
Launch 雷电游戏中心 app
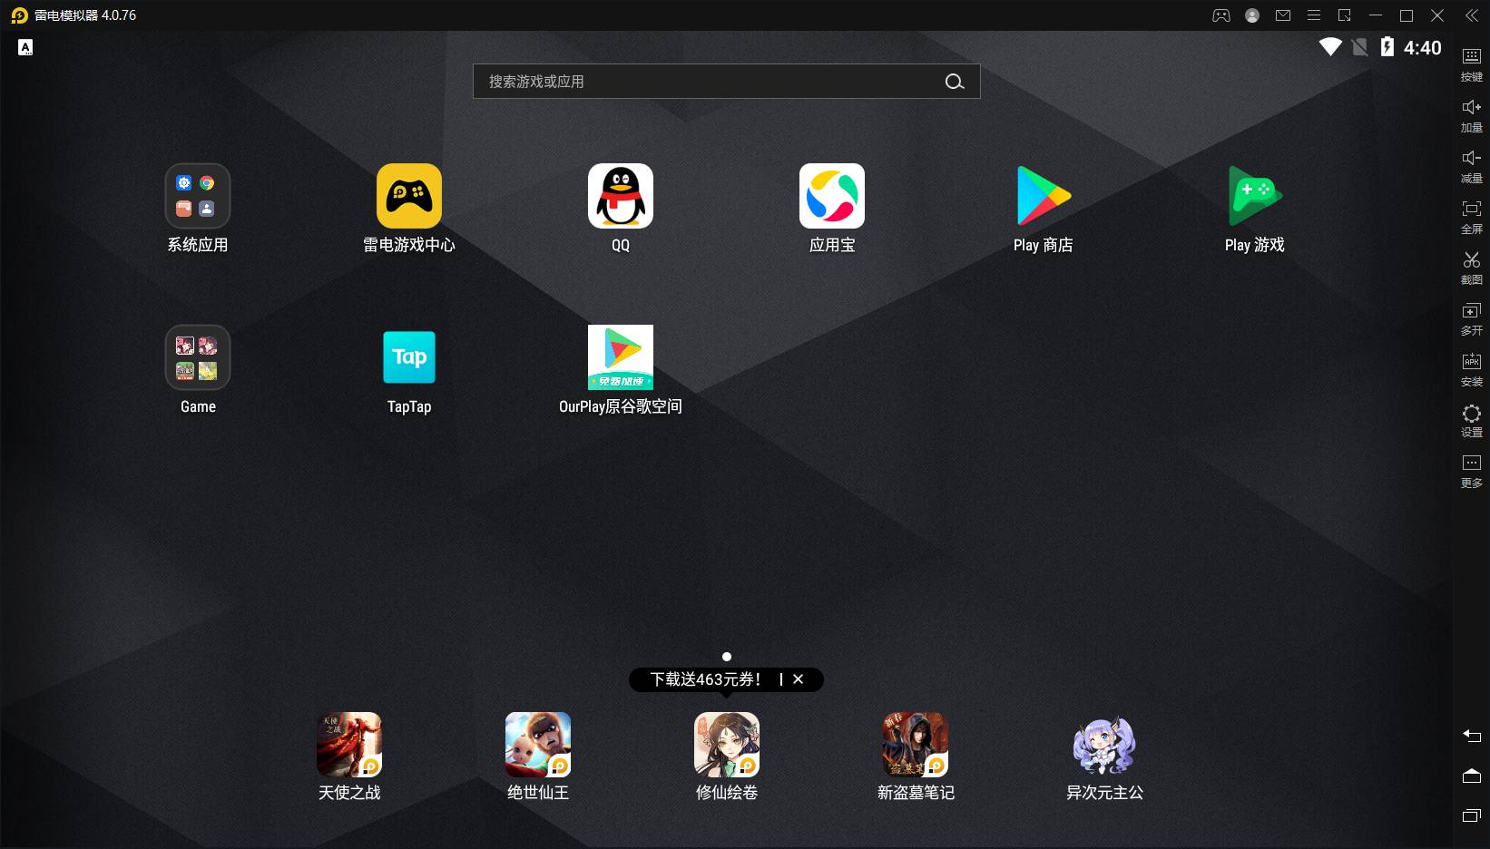409,196
